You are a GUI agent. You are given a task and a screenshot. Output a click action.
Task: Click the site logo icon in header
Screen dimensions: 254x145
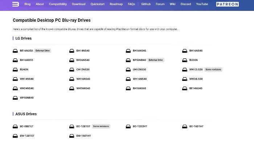[15, 4]
